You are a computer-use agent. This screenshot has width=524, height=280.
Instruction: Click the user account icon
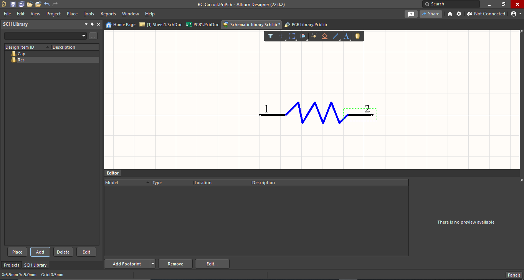pos(513,14)
